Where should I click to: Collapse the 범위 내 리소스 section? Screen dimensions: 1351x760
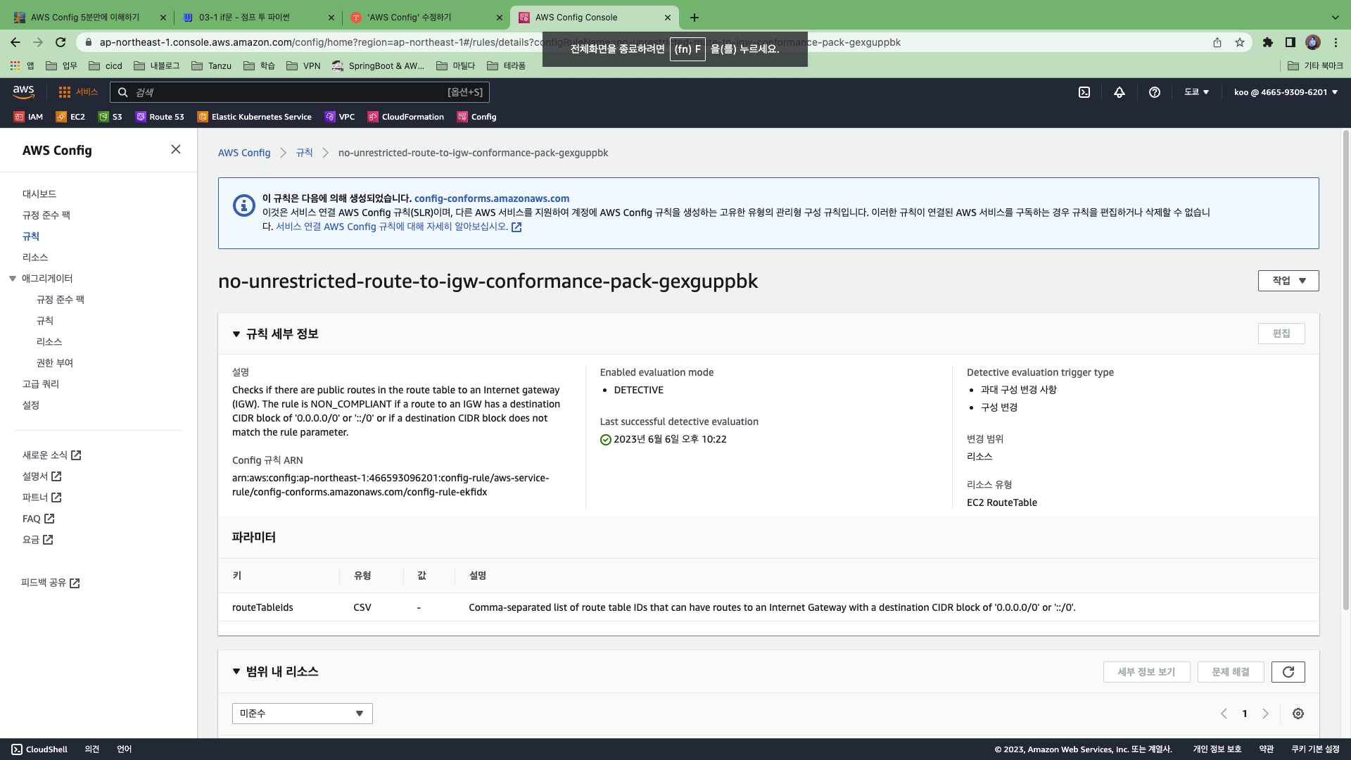point(236,672)
